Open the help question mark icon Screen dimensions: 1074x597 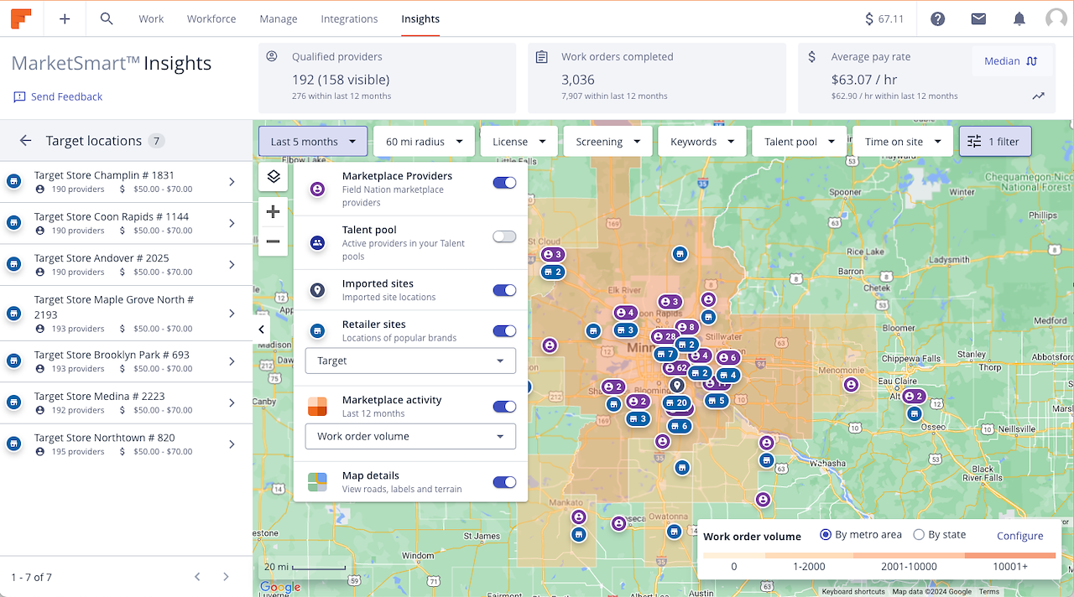938,18
